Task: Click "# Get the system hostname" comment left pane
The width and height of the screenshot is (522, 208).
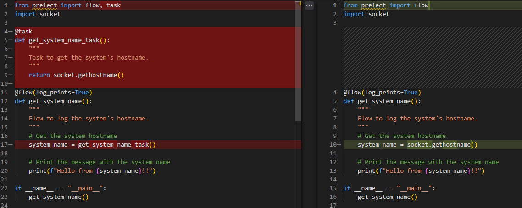Action: click(73, 136)
